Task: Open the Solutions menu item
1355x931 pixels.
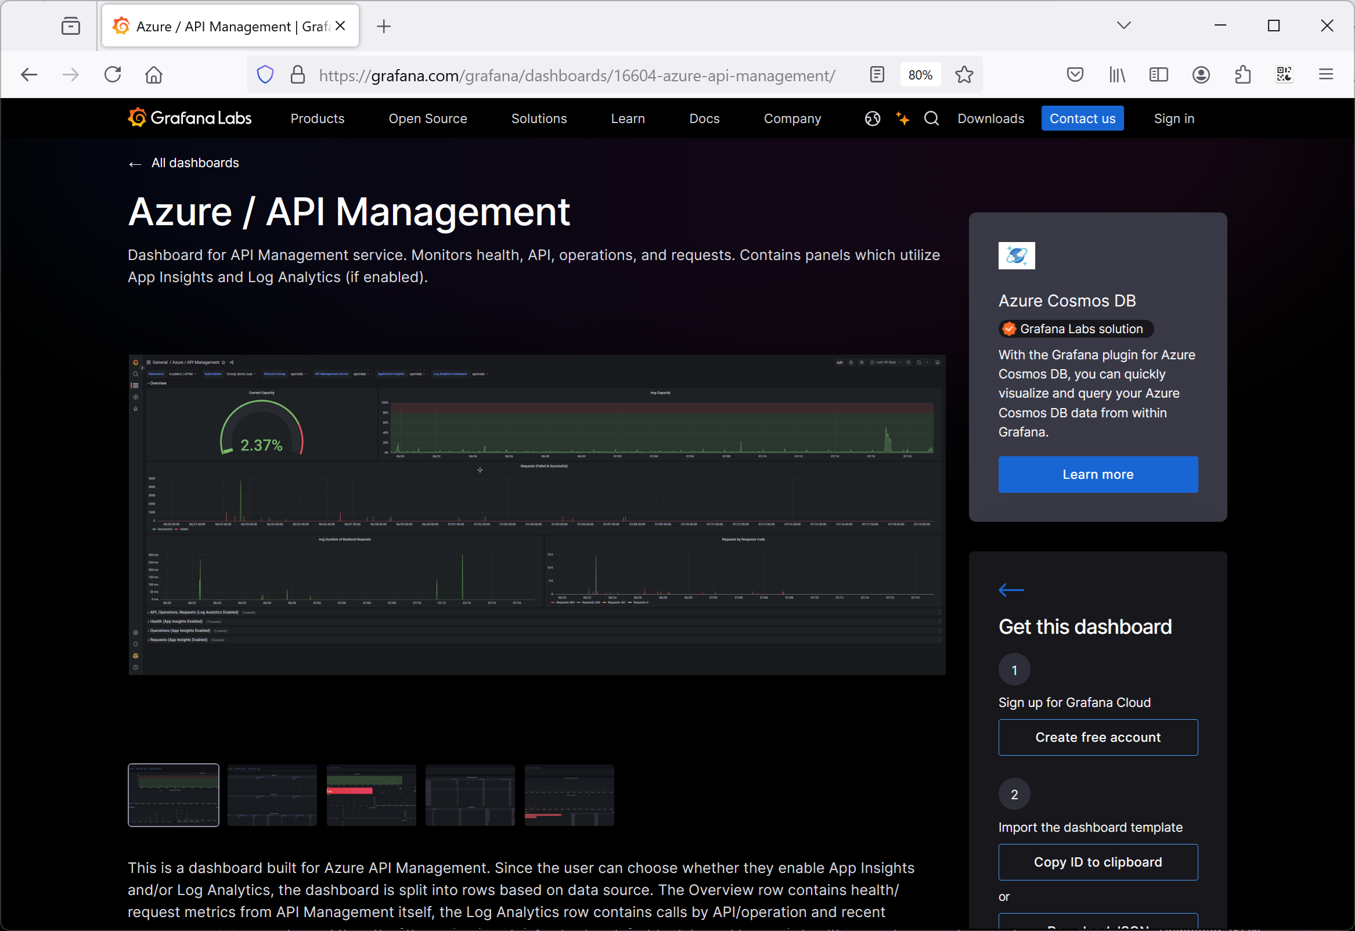Action: [x=538, y=118]
